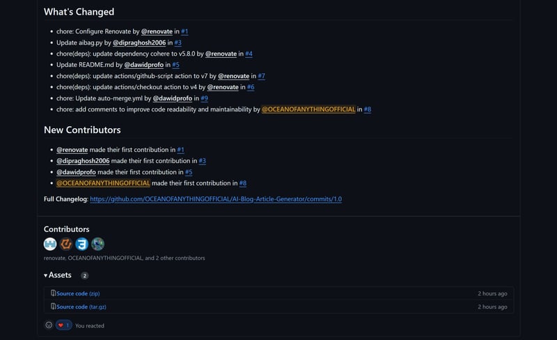Click the orange contributor avatar

tap(66, 244)
